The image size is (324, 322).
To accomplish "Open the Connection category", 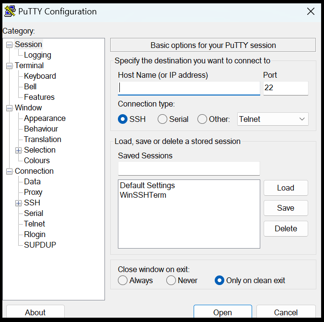I will (x=35, y=171).
